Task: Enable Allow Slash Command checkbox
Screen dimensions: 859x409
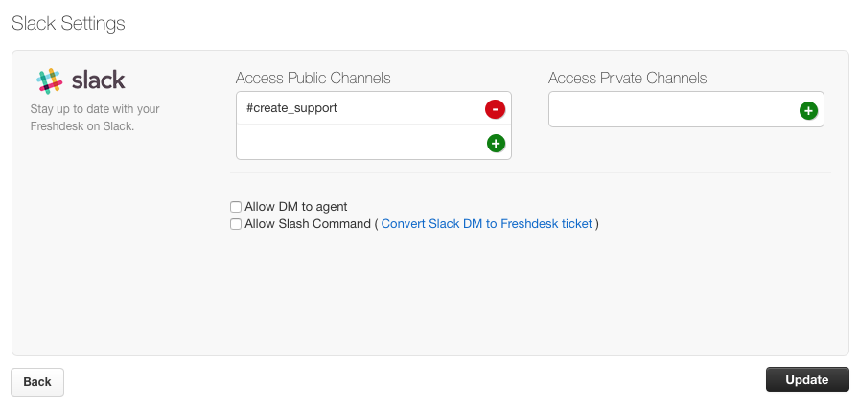Action: [x=236, y=224]
